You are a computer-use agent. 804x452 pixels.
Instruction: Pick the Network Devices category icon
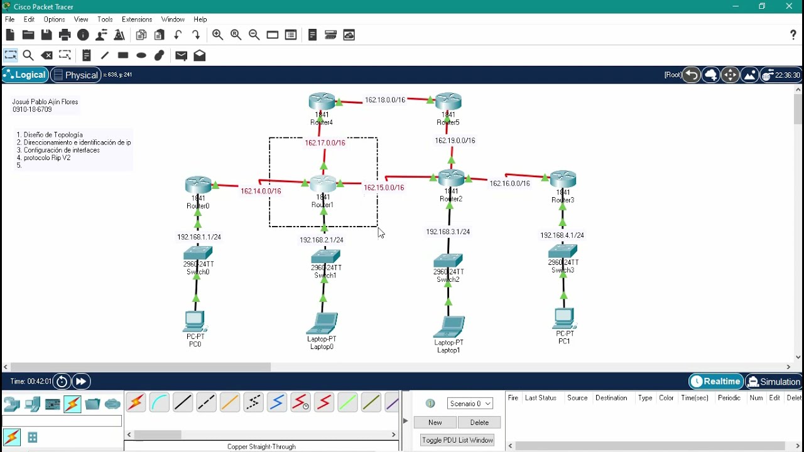[12, 404]
